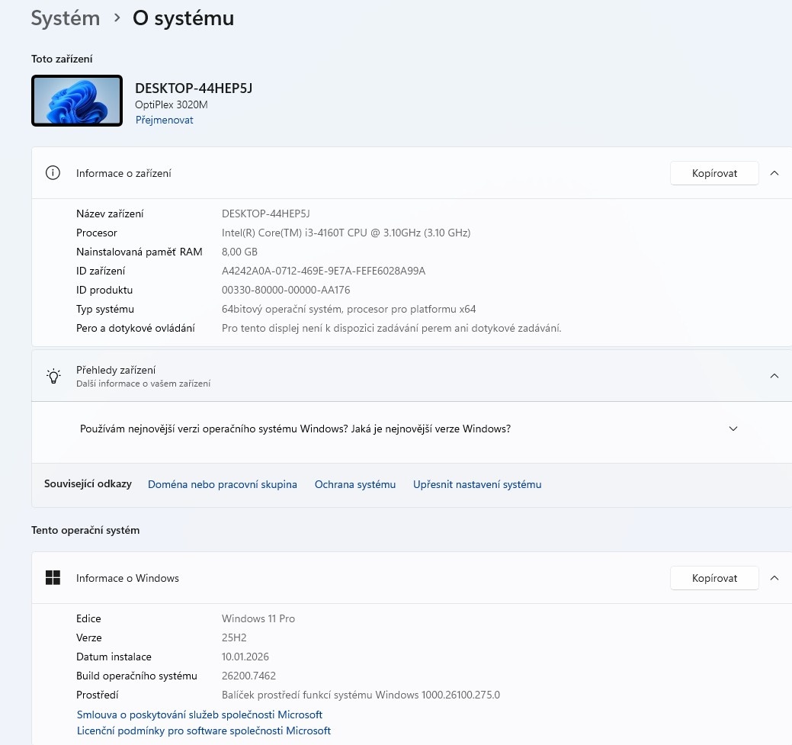Click the device ID value
This screenshot has height=745, width=792.
323,271
